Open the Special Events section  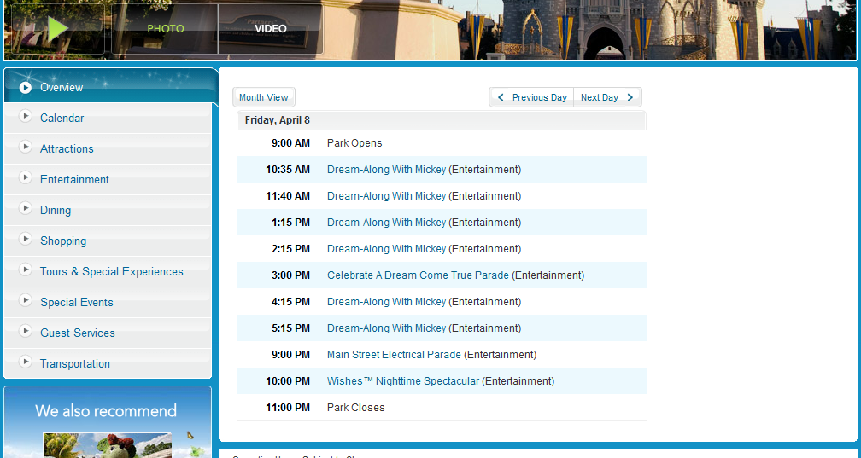77,302
